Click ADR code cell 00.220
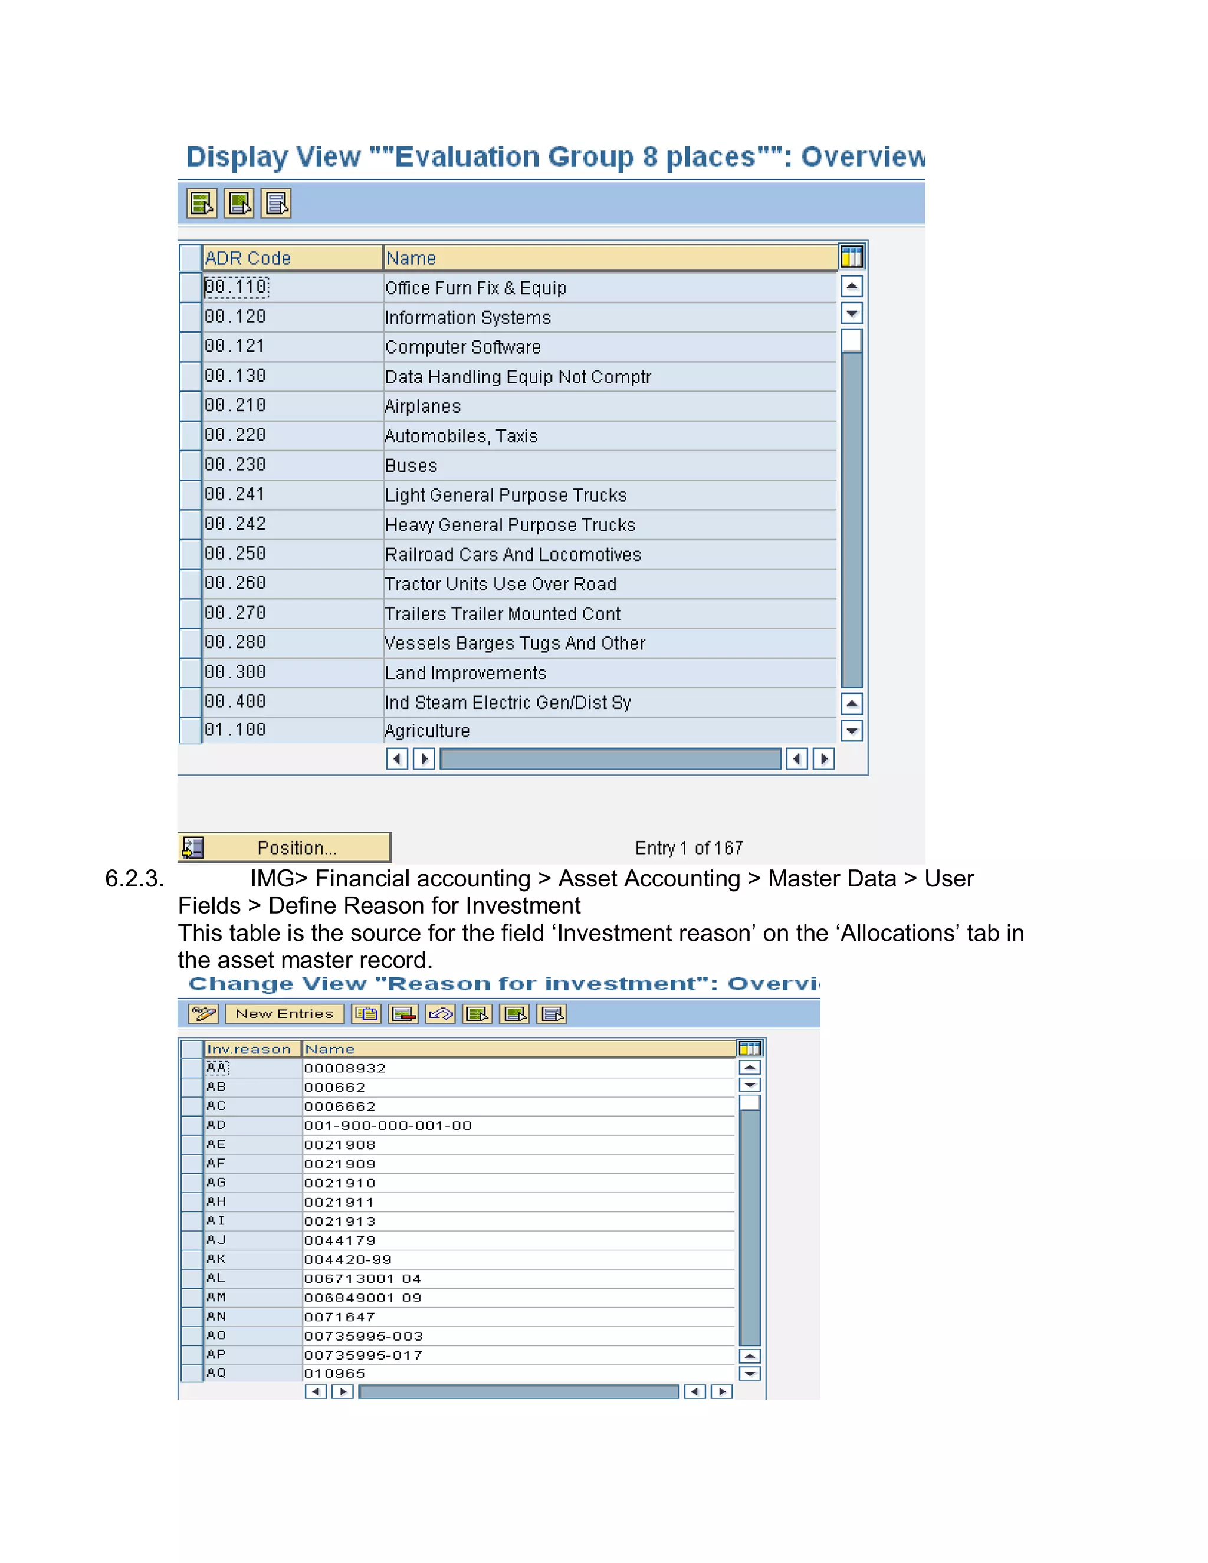This screenshot has width=1208, height=1563. pyautogui.click(x=293, y=435)
